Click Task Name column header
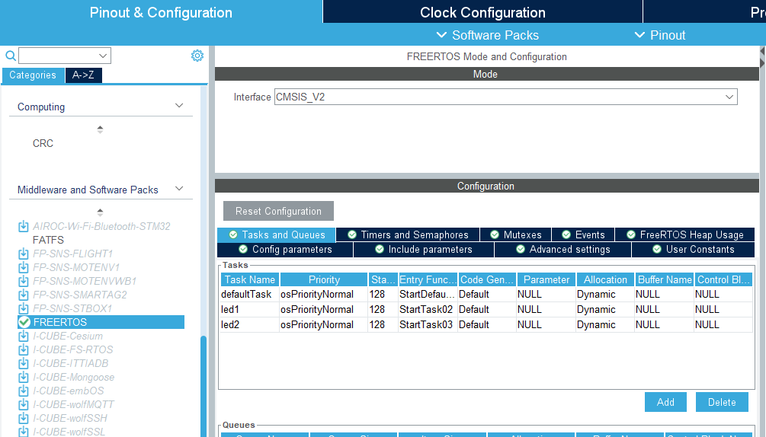Image resolution: width=766 pixels, height=437 pixels. [250, 279]
